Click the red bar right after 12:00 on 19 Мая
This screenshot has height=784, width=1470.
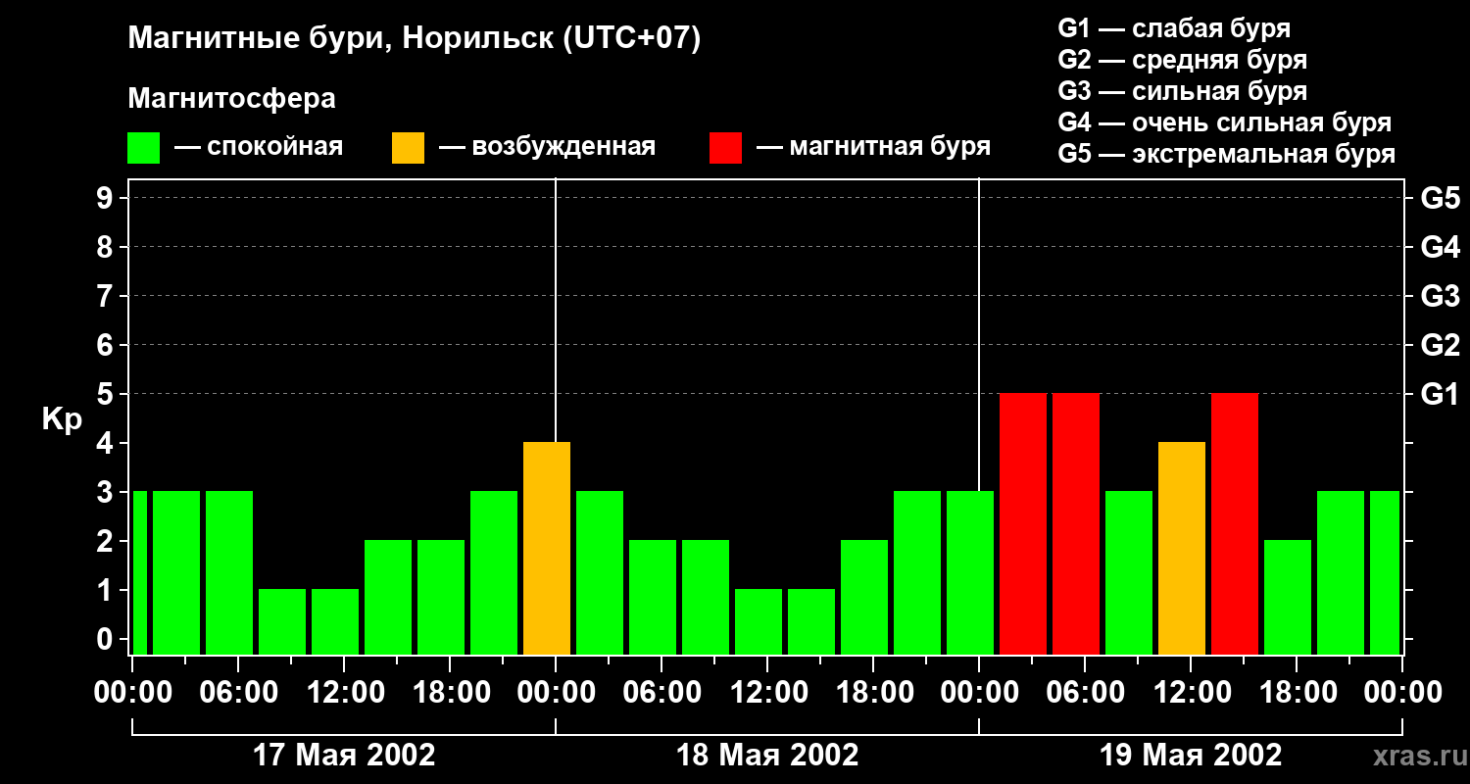1235,524
